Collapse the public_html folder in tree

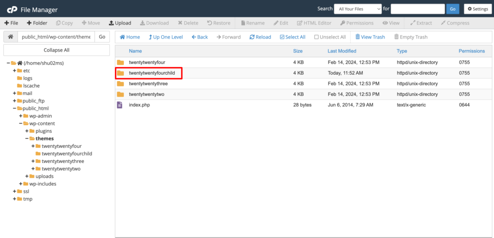[x=14, y=108]
